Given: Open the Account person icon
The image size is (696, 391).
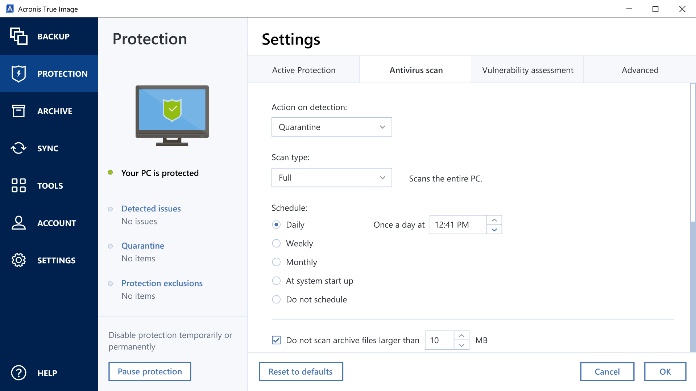Looking at the screenshot, I should pyautogui.click(x=18, y=223).
